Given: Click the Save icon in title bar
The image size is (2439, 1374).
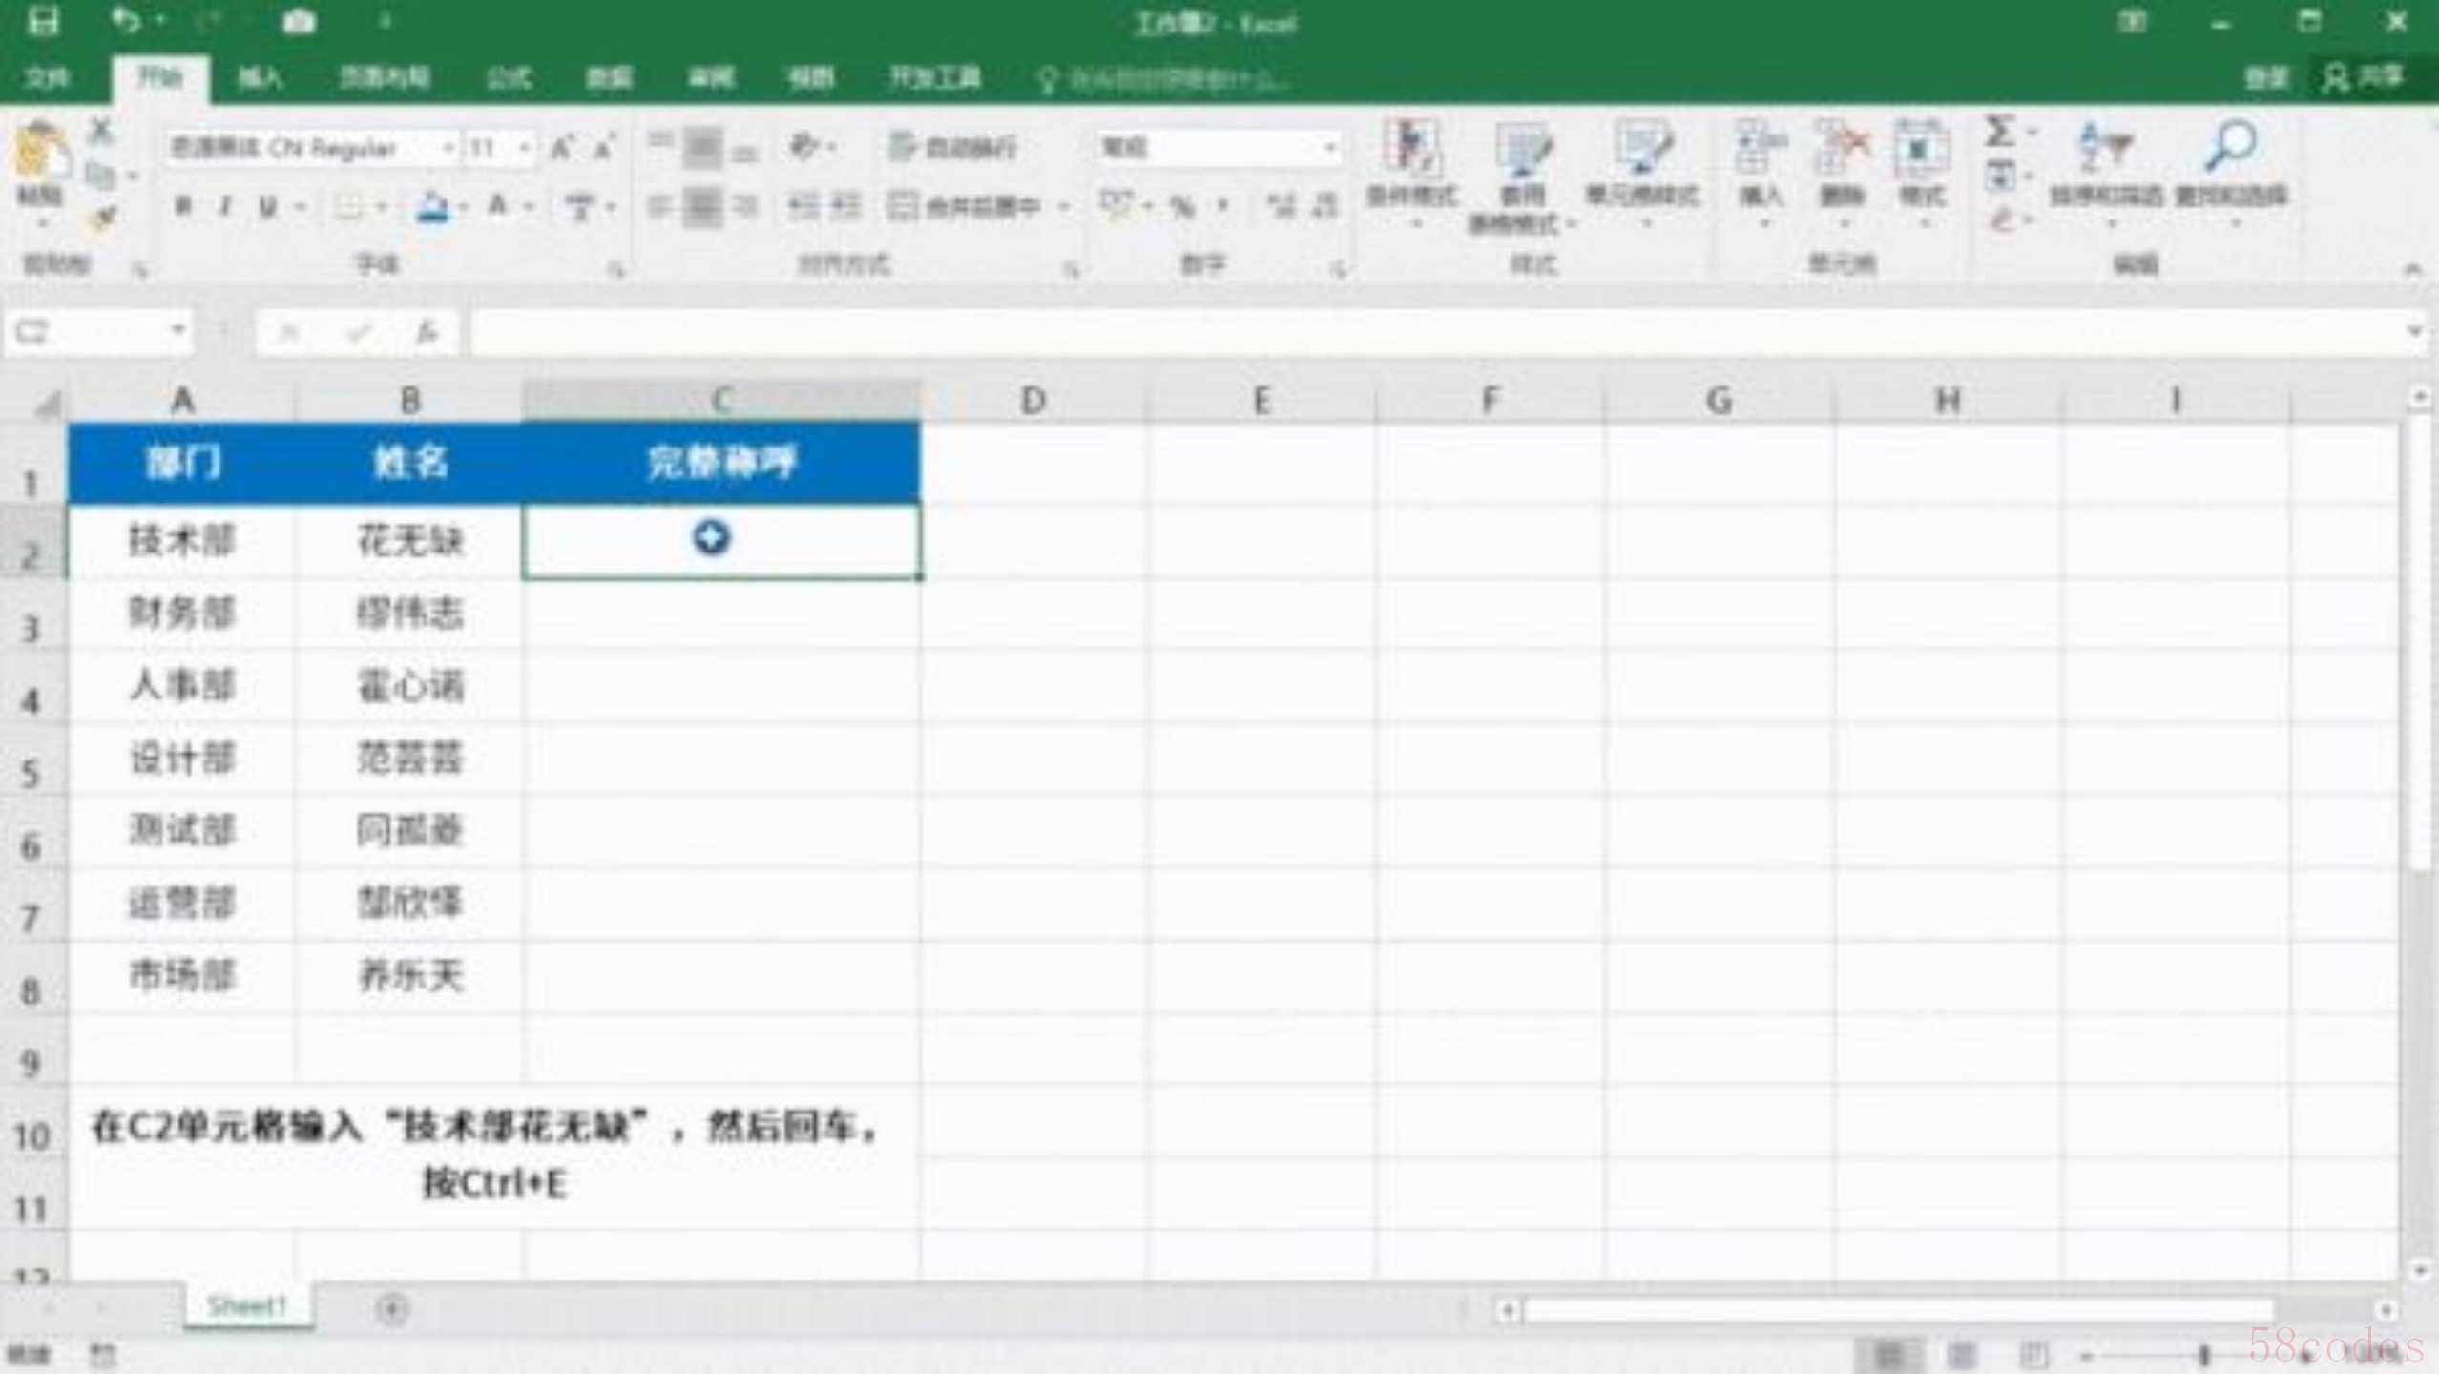Looking at the screenshot, I should click(42, 21).
